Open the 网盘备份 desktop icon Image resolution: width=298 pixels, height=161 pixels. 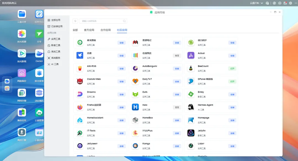(x=22, y=73)
